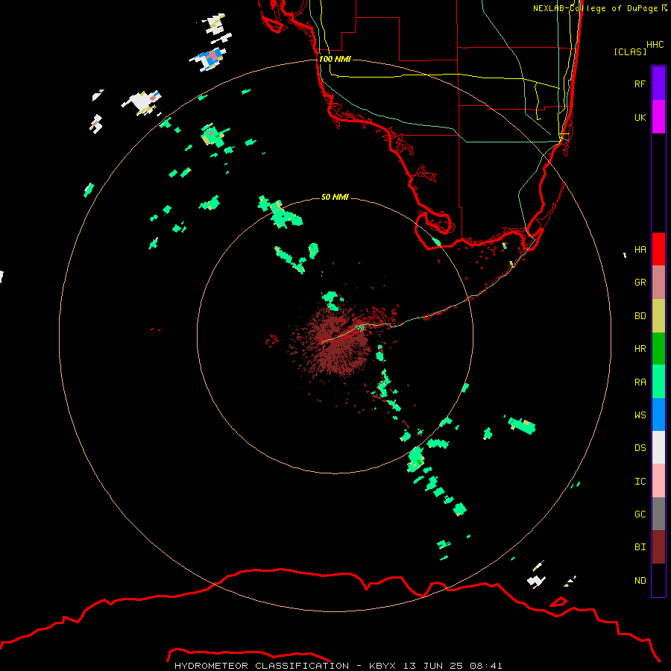Click the 100 NMI range ring label

(x=335, y=59)
